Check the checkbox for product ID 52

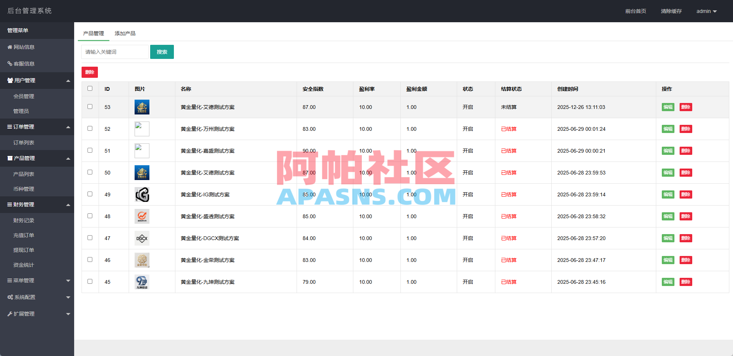coord(90,129)
